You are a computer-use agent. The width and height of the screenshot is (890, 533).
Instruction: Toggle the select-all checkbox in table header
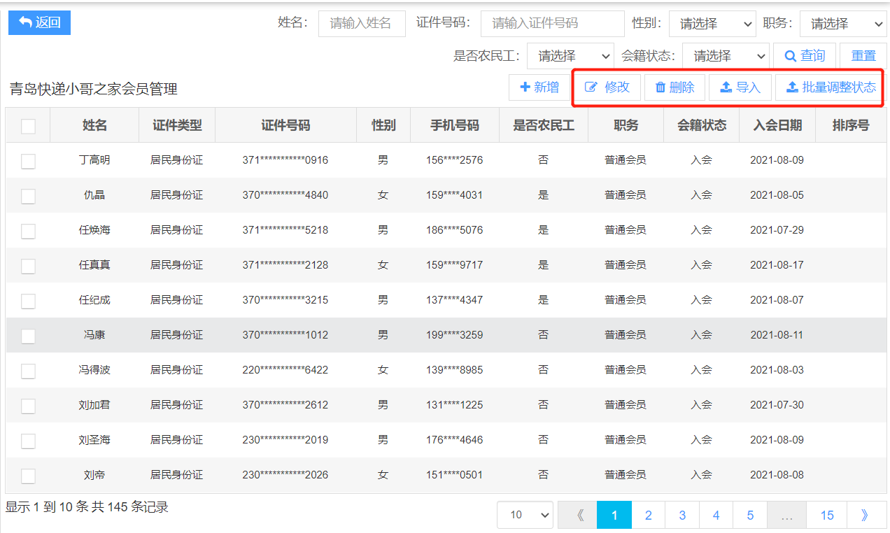point(28,126)
